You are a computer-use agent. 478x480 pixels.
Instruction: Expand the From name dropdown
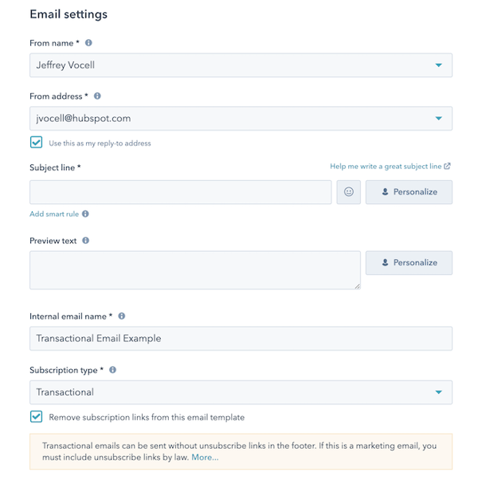(x=438, y=65)
